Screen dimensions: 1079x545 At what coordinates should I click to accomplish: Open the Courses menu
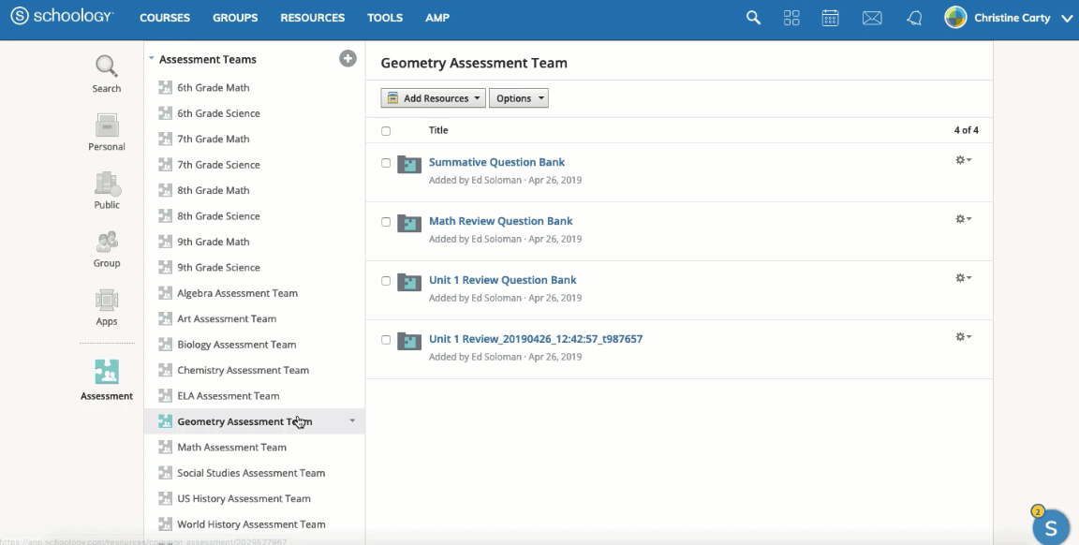point(165,17)
